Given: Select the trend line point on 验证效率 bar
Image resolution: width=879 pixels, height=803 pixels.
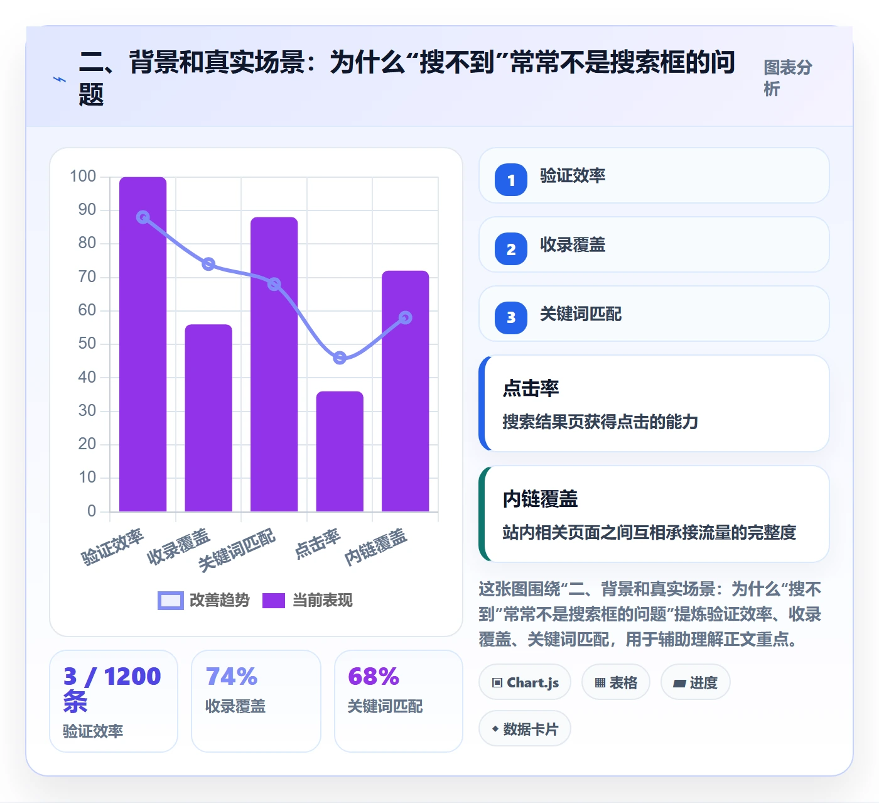Looking at the screenshot, I should click(x=143, y=217).
